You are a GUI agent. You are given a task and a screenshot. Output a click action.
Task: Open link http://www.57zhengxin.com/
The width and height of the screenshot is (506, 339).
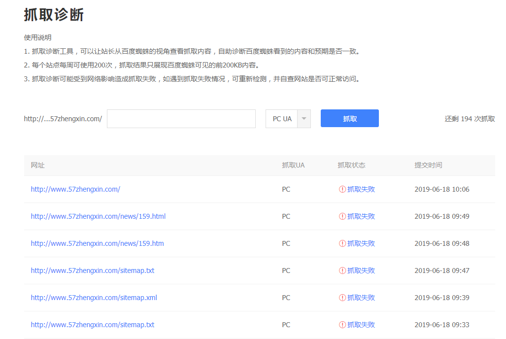[75, 189]
